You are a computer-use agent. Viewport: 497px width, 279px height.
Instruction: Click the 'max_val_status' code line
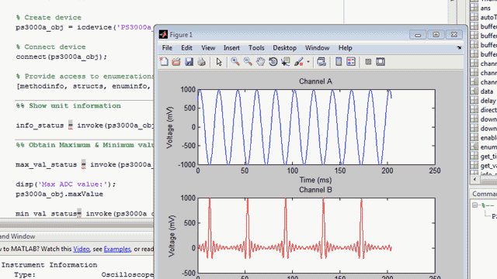(x=85, y=165)
